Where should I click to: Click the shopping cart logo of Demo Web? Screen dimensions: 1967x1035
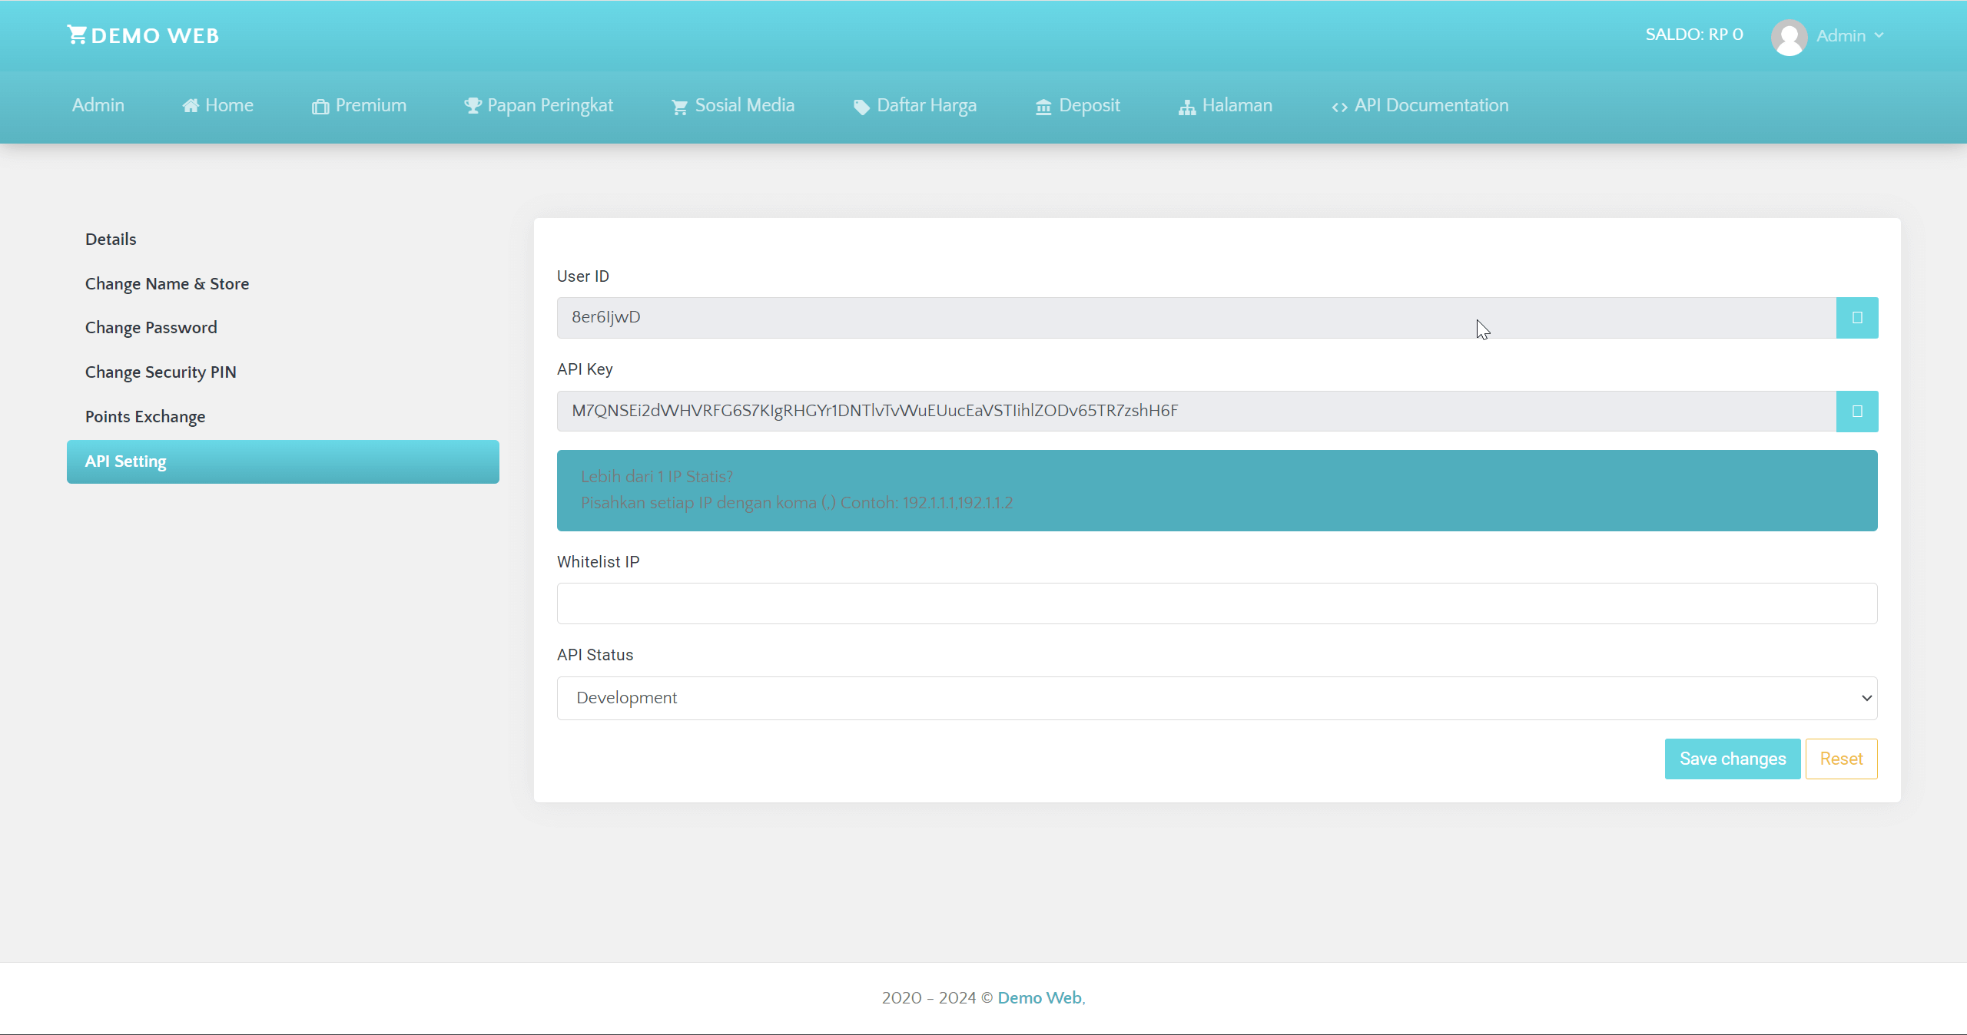[77, 34]
